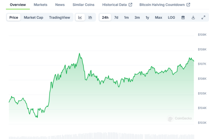Switch to line chart view
The image size is (209, 139).
point(80,18)
